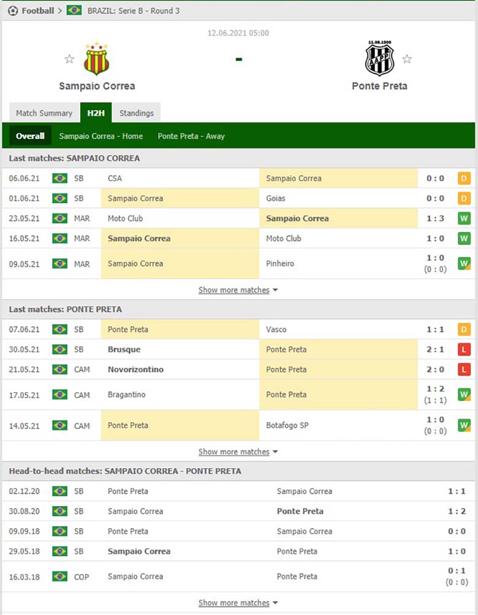This screenshot has width=478, height=615.
Task: Click Brazil flag on 16.03.18 COP row
Action: click(59, 576)
